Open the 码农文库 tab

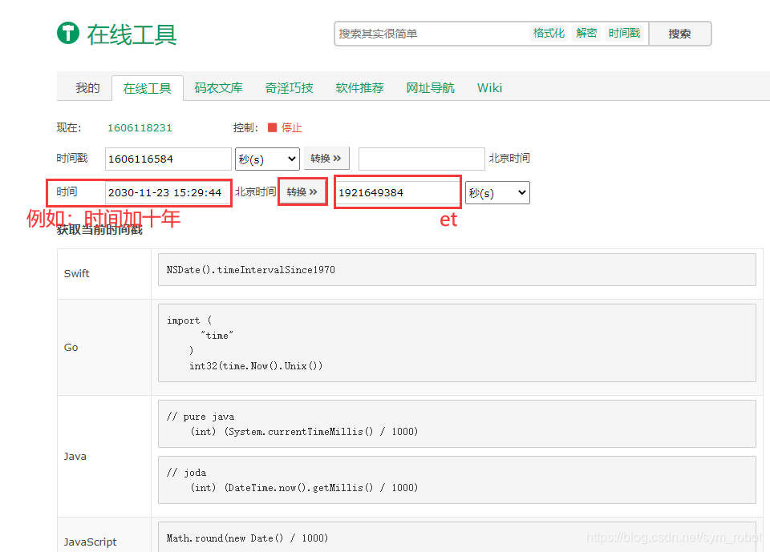tap(218, 88)
